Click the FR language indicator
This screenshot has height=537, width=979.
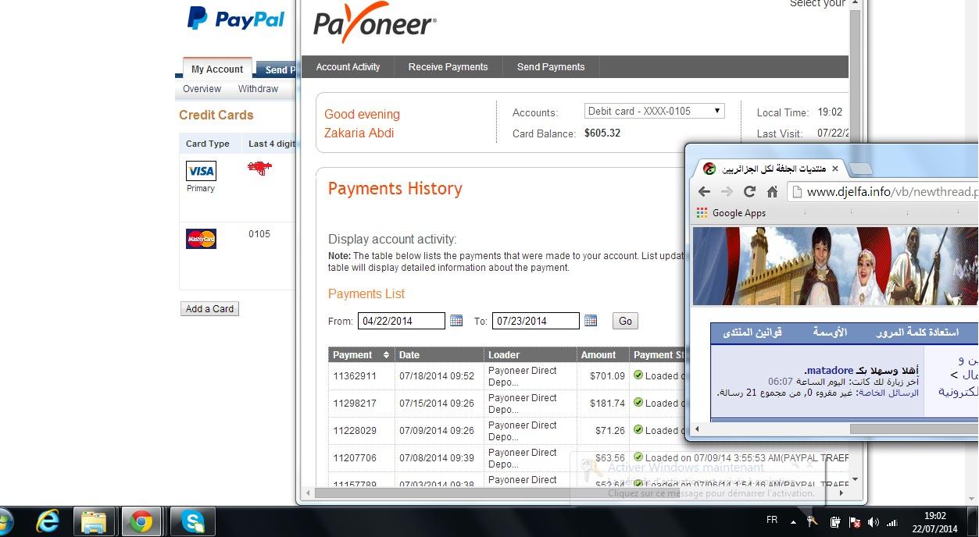(772, 520)
